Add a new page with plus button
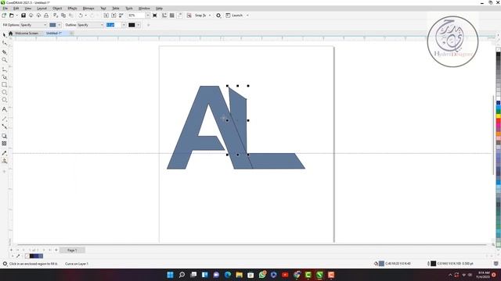The image size is (501, 281). (x=56, y=250)
